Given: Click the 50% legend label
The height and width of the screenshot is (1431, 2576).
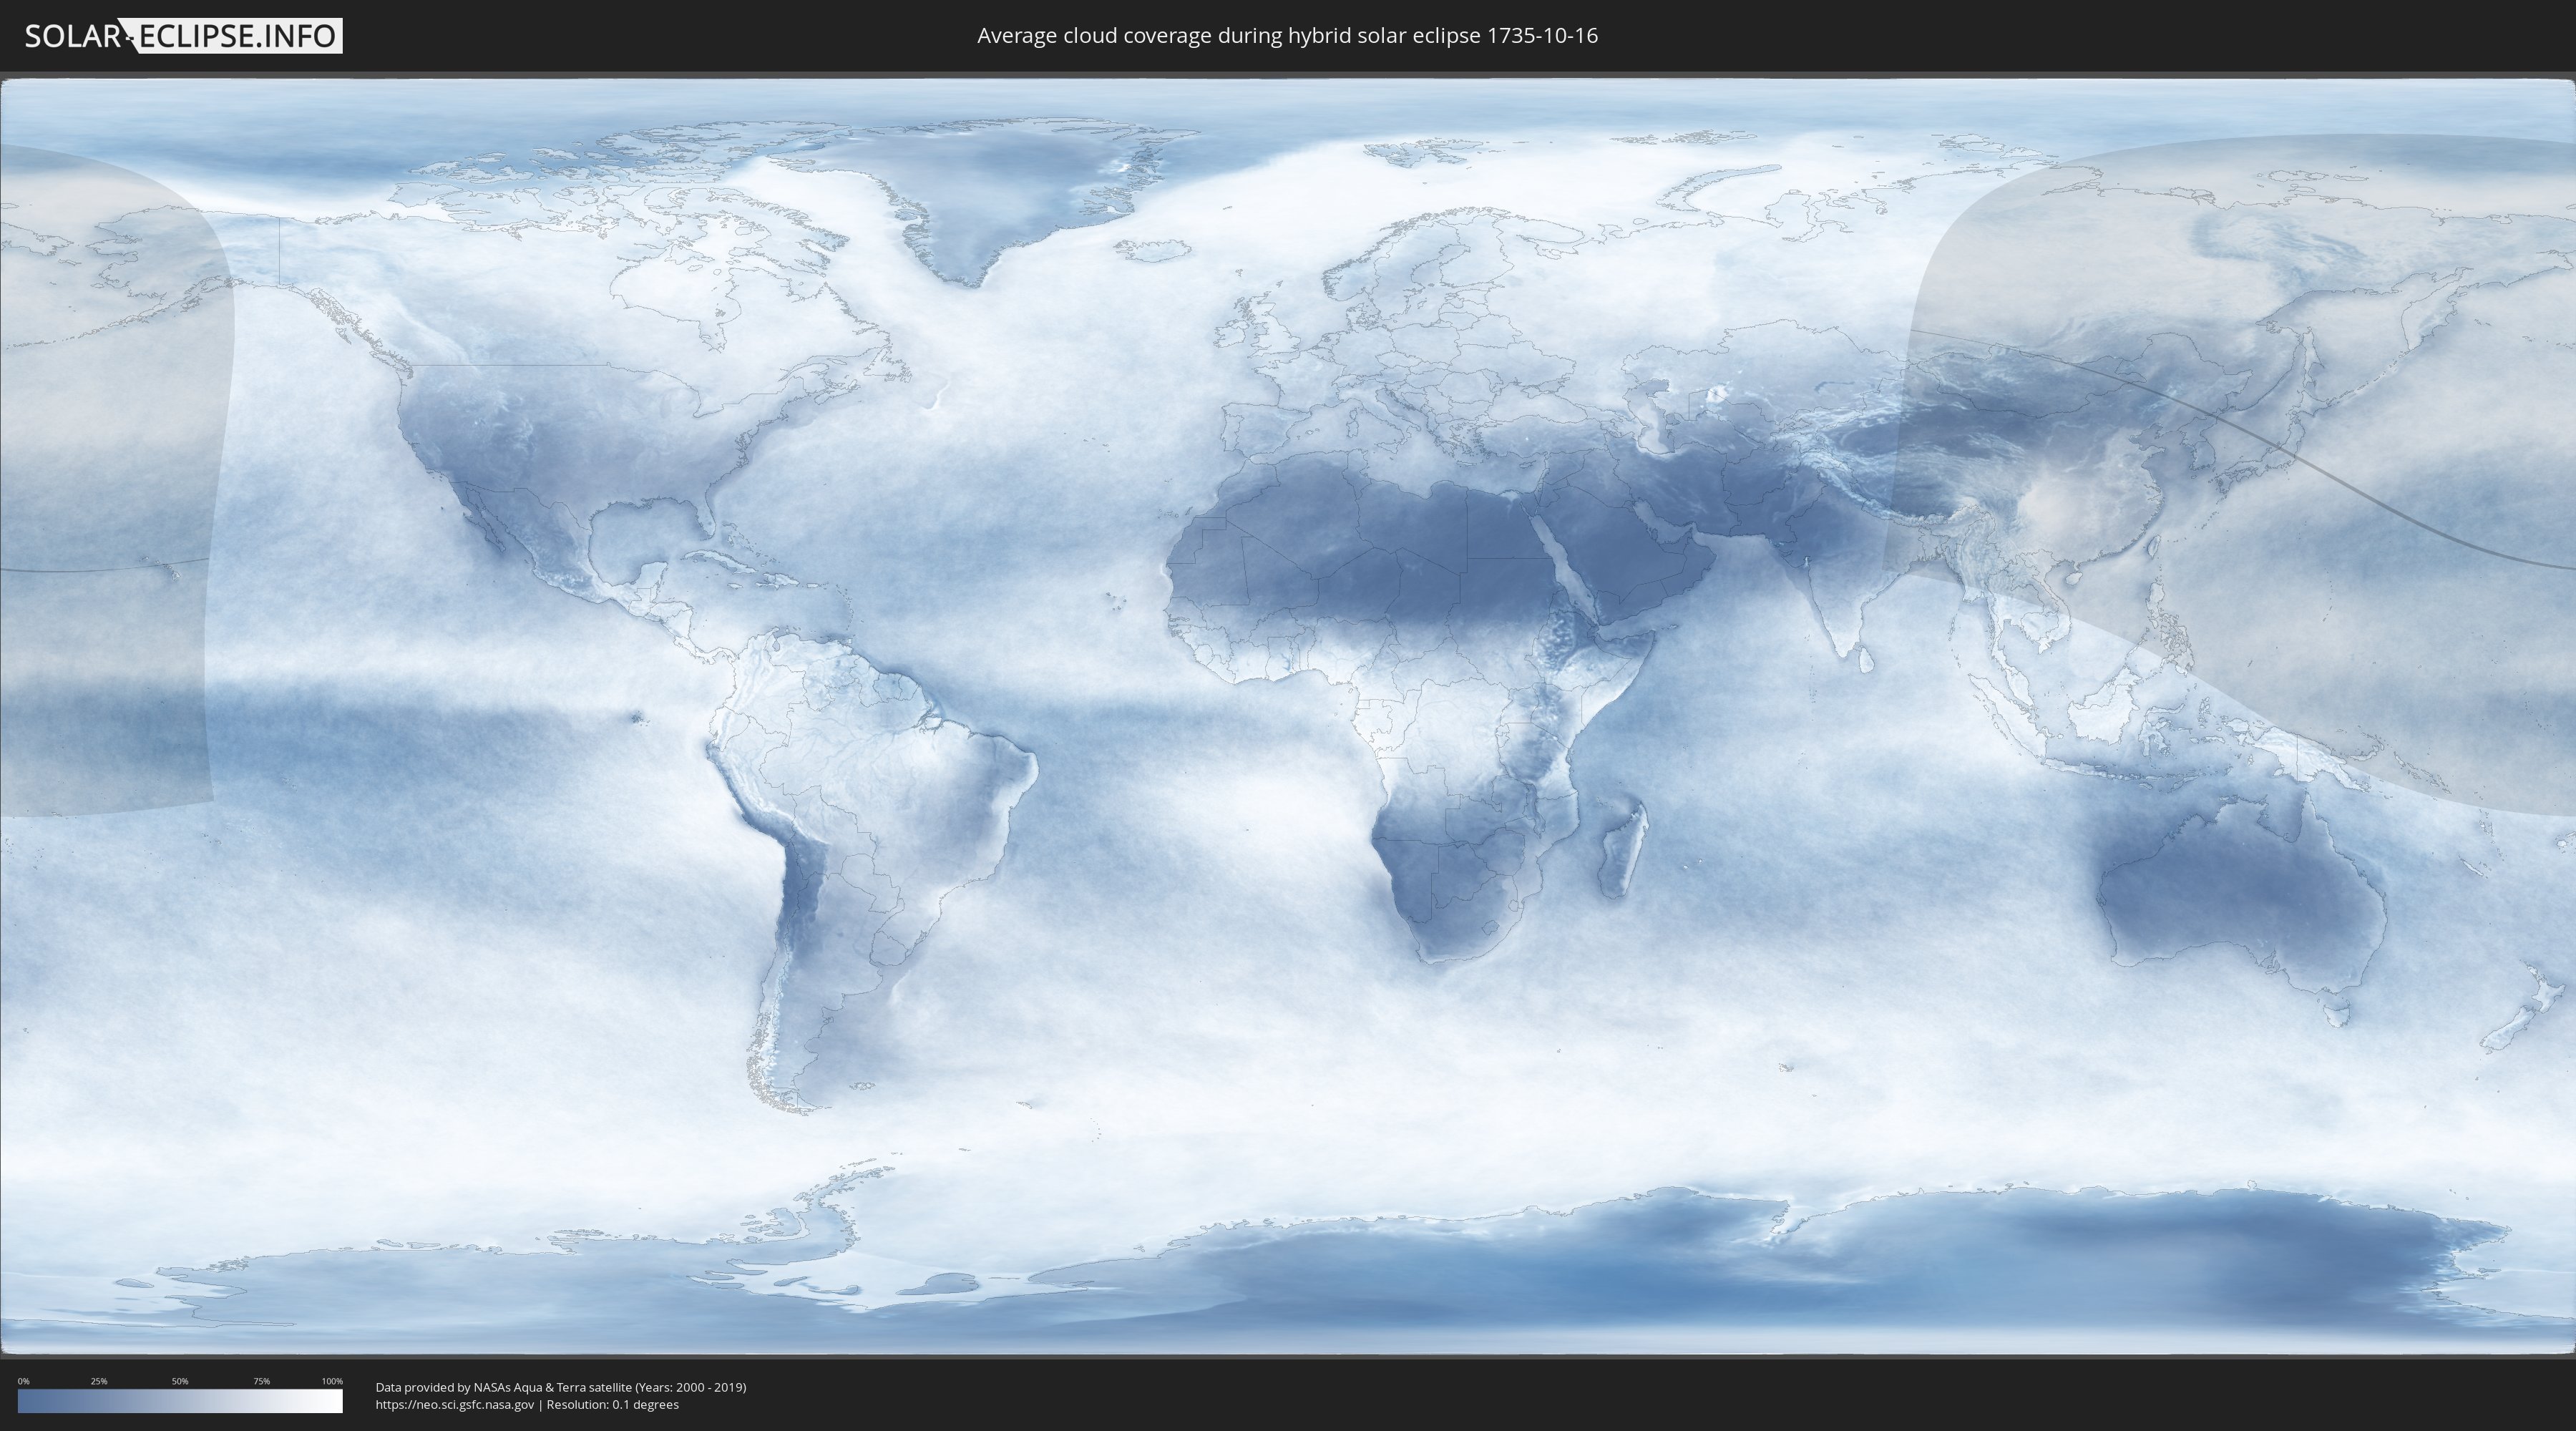Looking at the screenshot, I should [x=180, y=1381].
